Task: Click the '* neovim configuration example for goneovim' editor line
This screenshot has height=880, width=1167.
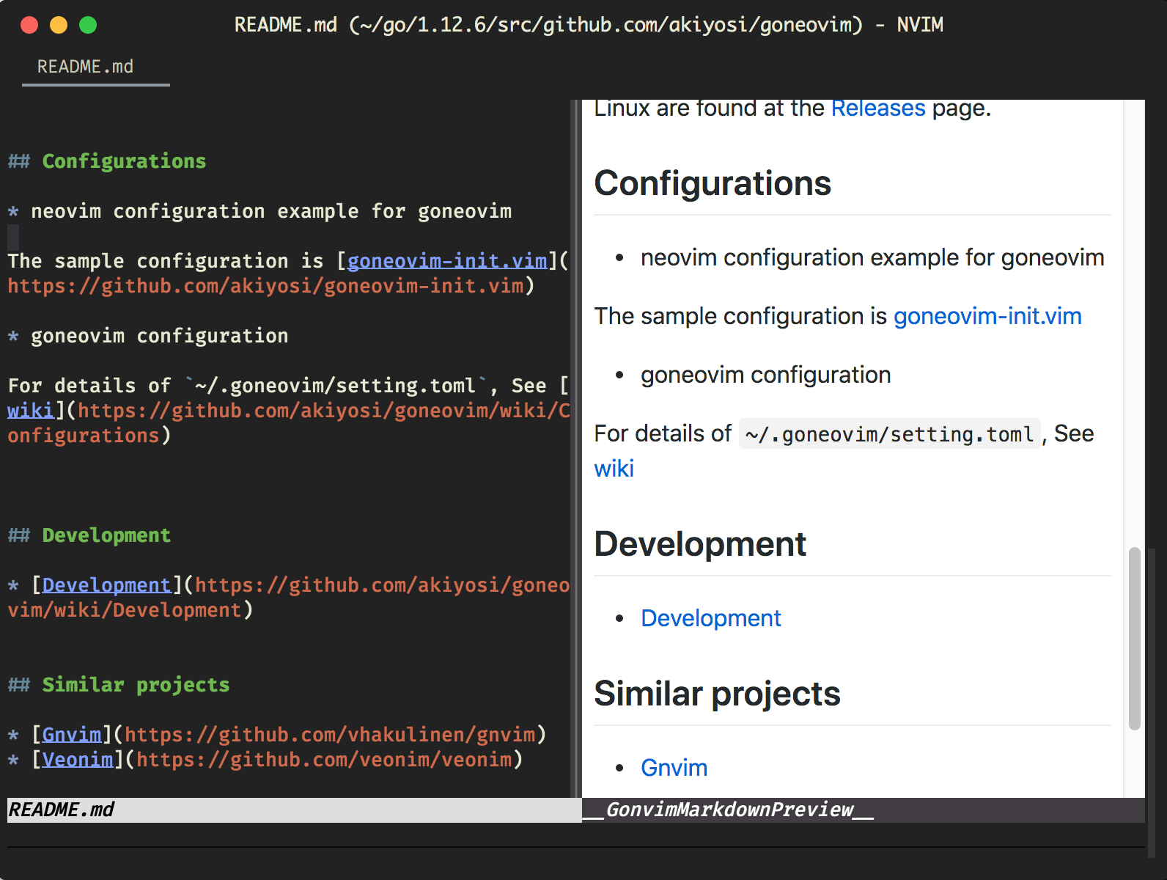Action: coord(259,211)
